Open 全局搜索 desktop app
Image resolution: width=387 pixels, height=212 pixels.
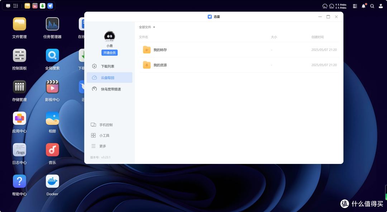pyautogui.click(x=52, y=55)
